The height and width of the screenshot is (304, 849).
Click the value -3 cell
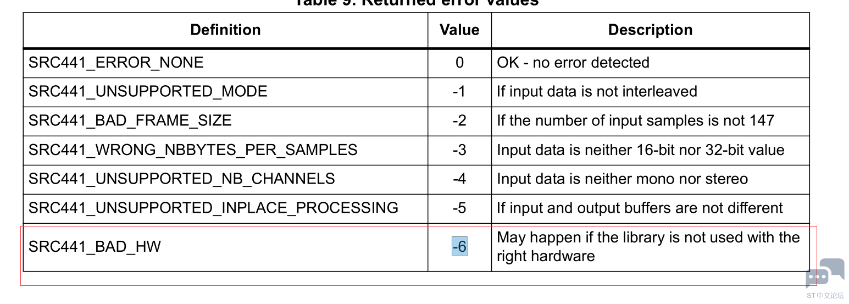[x=459, y=150]
